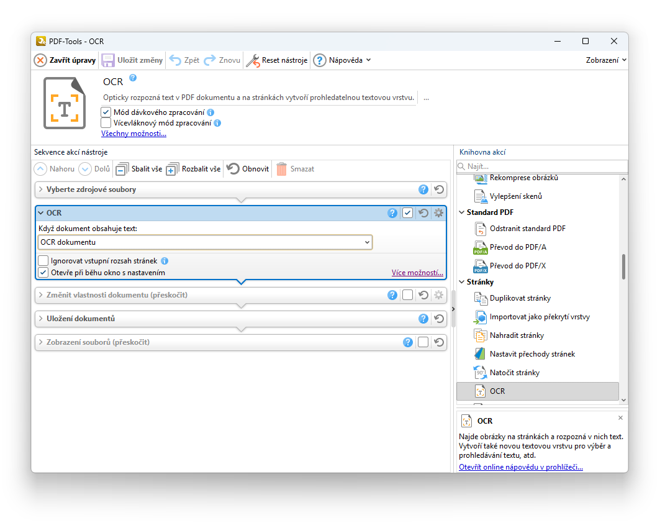Select Natočit stránky action
This screenshot has width=660, height=528.
tap(514, 373)
